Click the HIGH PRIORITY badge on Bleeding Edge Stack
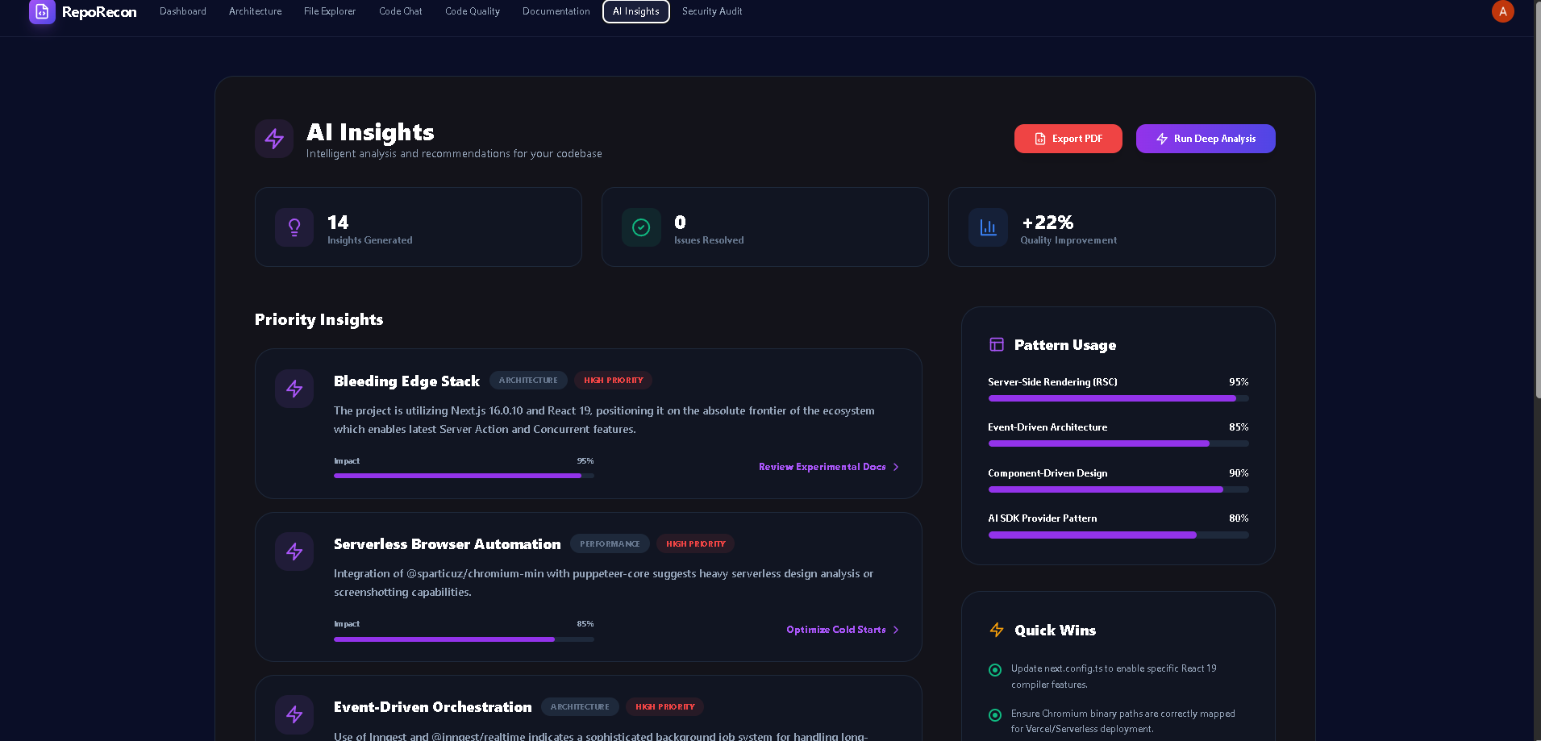 click(614, 381)
